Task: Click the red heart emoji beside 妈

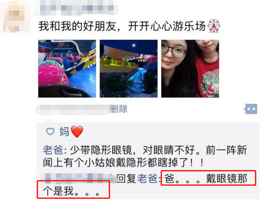Action: coord(77,132)
